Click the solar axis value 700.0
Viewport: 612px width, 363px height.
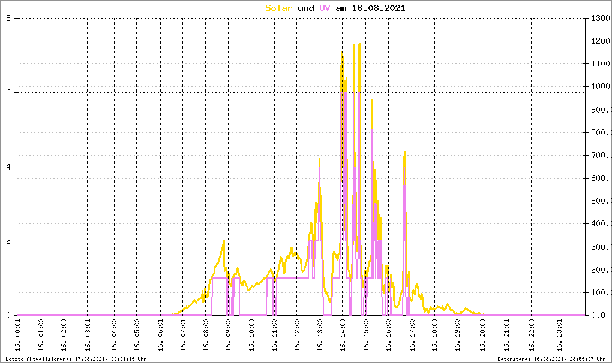601,155
